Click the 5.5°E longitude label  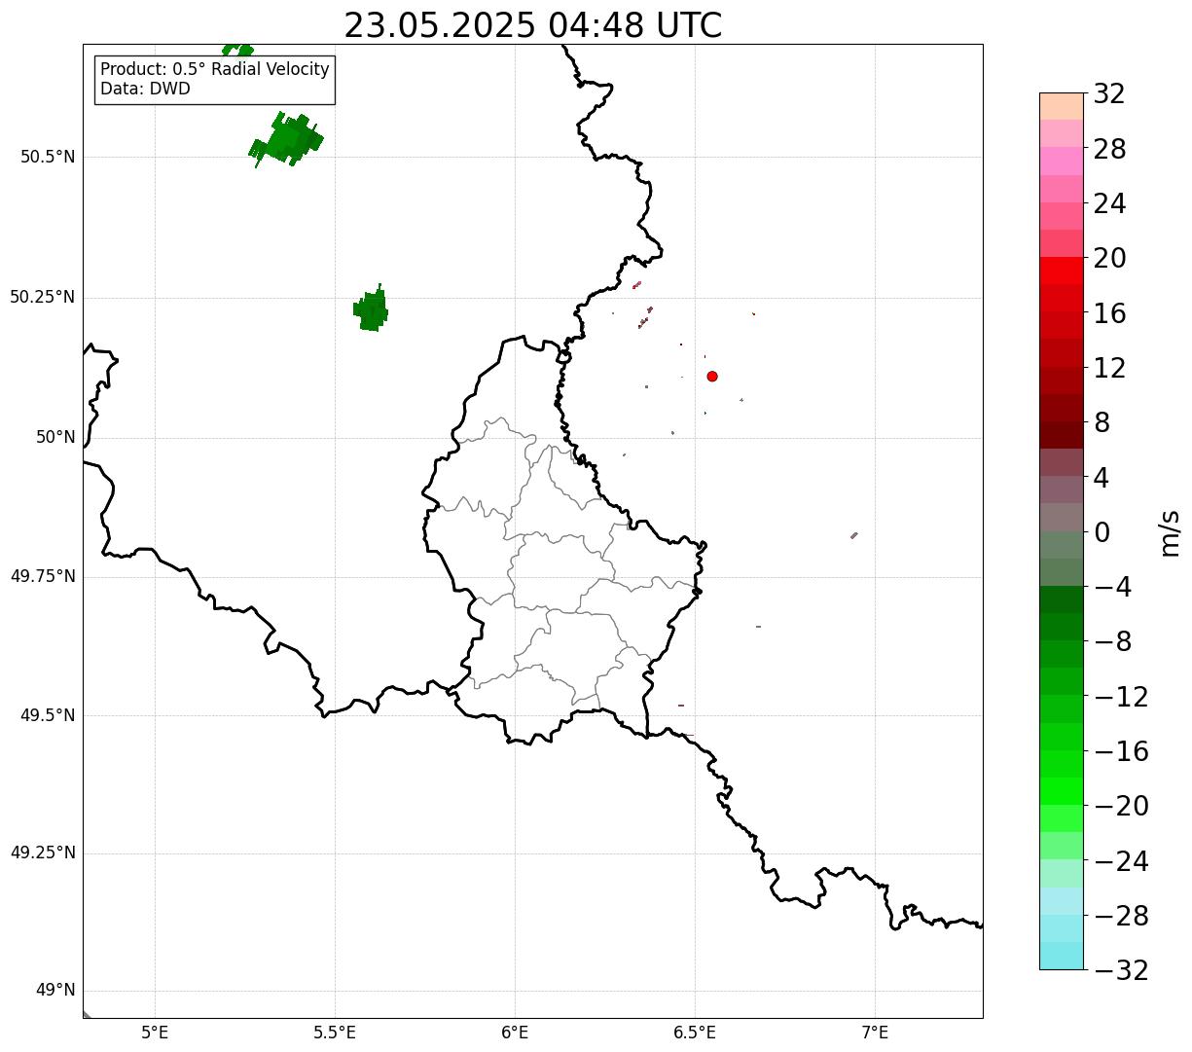click(336, 1032)
